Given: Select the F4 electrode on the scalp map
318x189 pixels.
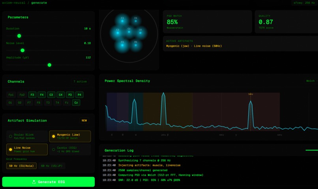Looking at the screenshot, I should point(136,21).
